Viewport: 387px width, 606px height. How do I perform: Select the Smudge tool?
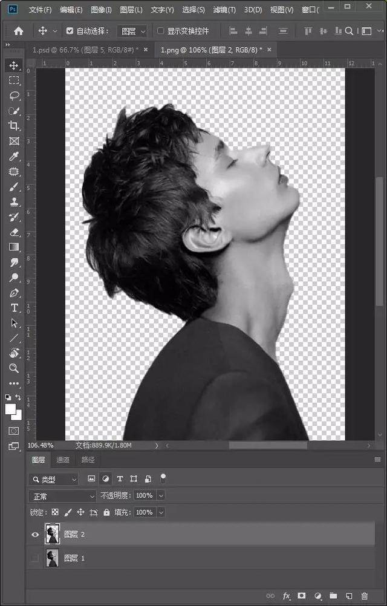point(14,262)
